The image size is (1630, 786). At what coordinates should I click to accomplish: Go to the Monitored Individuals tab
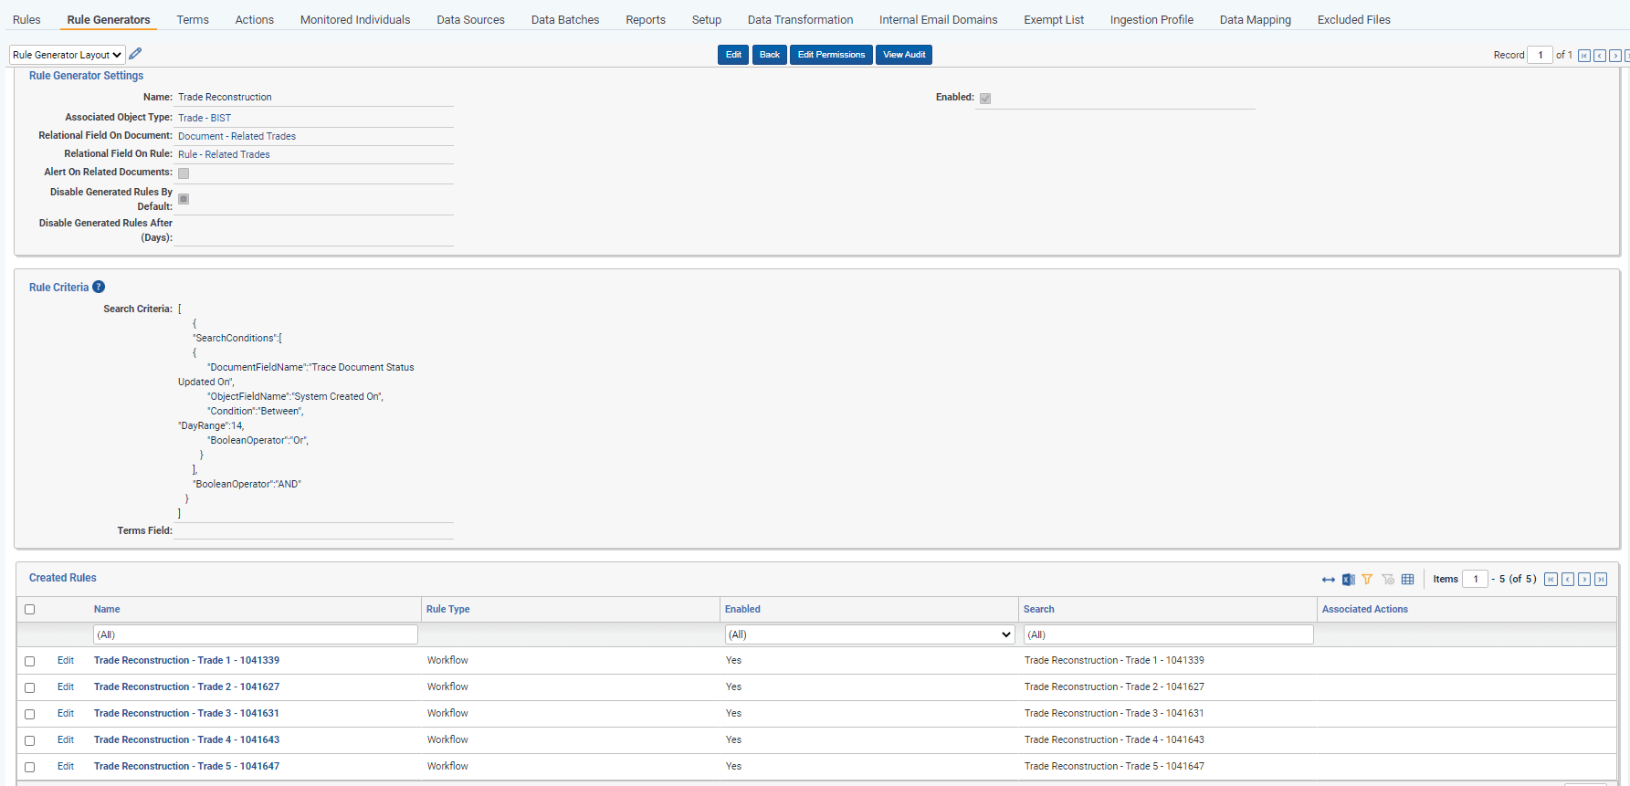pos(355,19)
